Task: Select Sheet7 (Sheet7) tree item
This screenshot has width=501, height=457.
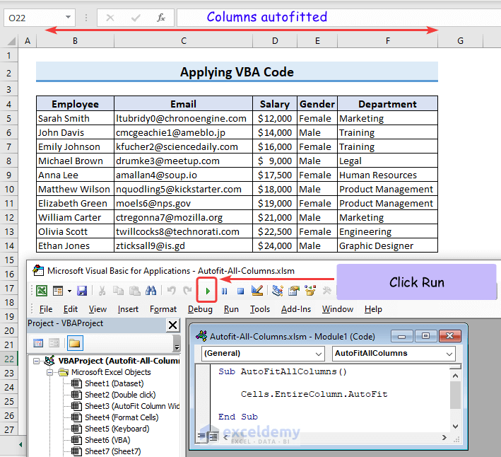Action: (x=112, y=451)
